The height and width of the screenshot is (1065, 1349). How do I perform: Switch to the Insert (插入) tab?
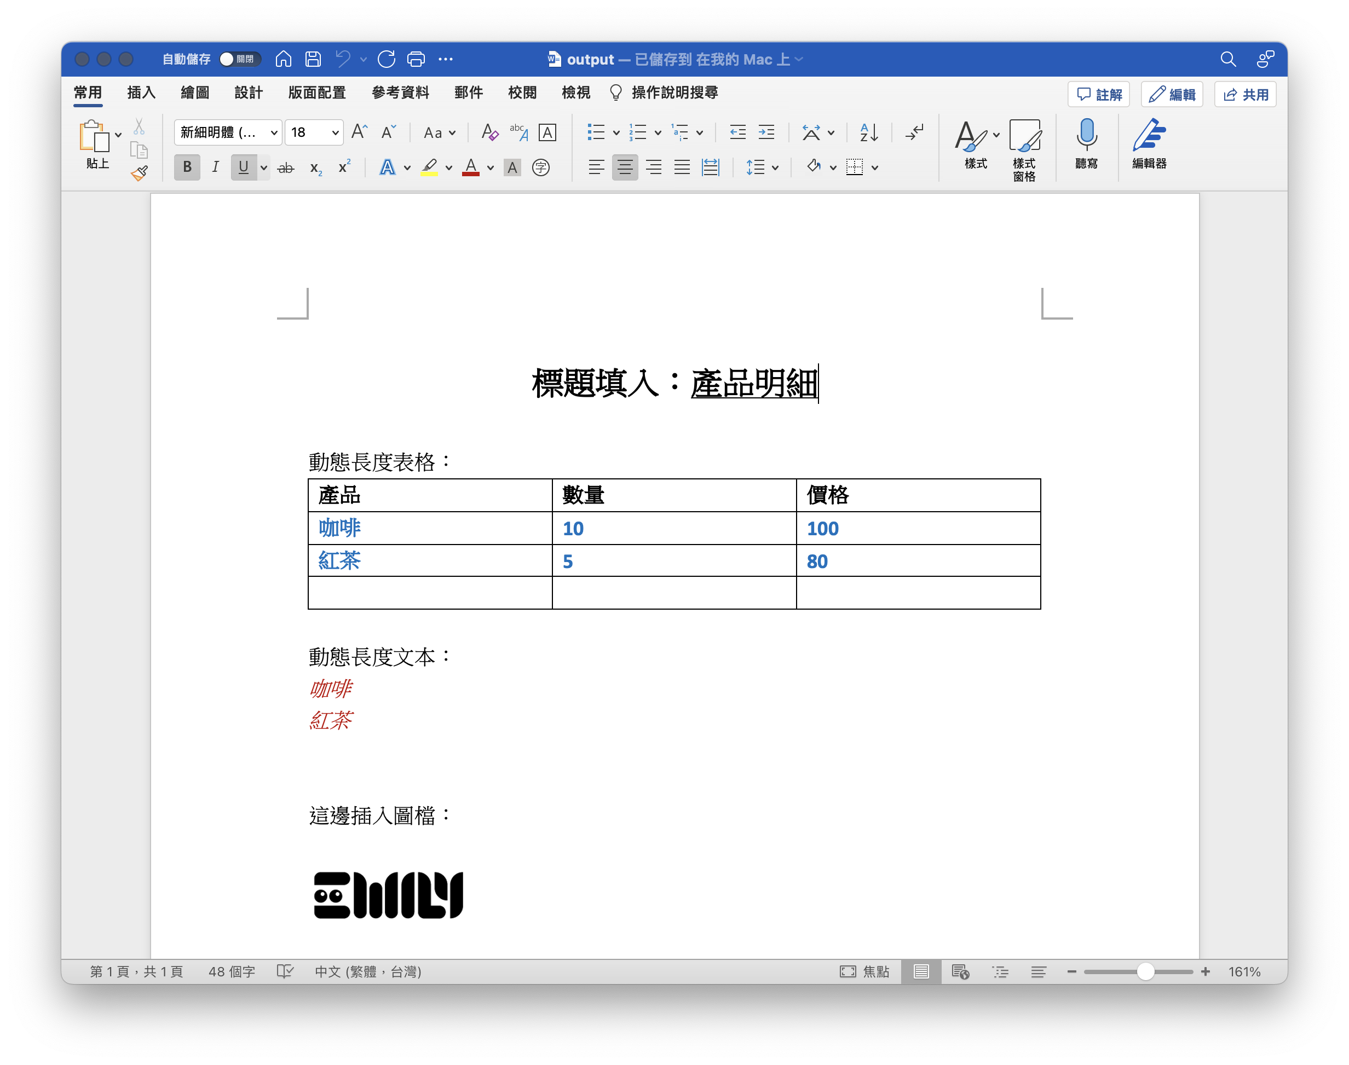[141, 93]
